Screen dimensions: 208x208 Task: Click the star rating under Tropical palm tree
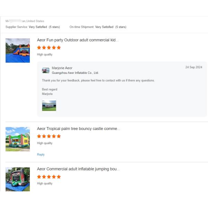49,136
